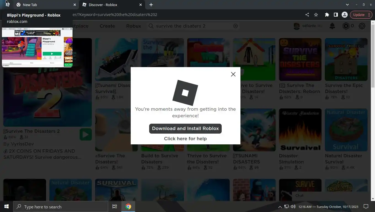Open the Robux balance icon
Viewport: 375px width, 212px height.
(346, 26)
